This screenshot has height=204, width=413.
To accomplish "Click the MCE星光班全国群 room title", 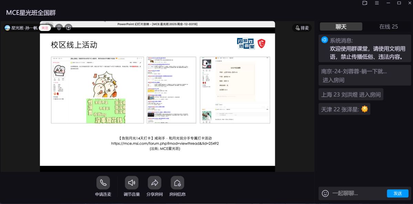I will pos(31,13).
